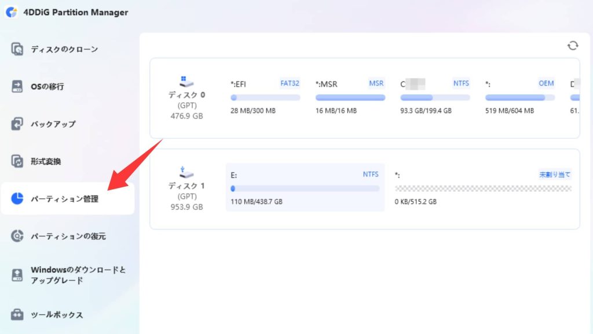593x334 pixels.
Task: Select the unallocated 515.2 GB space
Action: 483,188
